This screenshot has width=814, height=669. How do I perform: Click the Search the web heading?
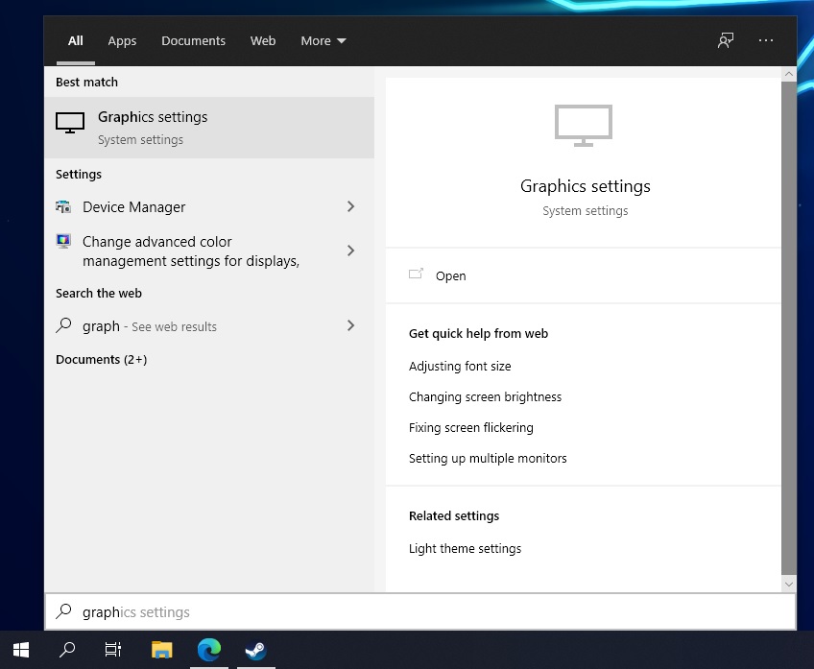tap(99, 294)
